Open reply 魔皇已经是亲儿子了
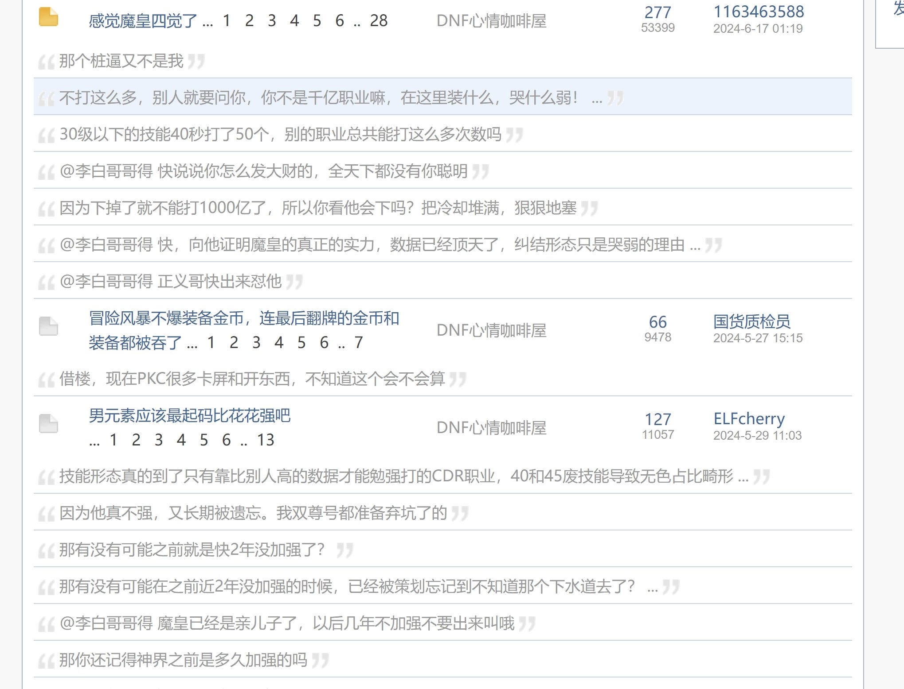Screen dimensions: 904x689 [287, 623]
